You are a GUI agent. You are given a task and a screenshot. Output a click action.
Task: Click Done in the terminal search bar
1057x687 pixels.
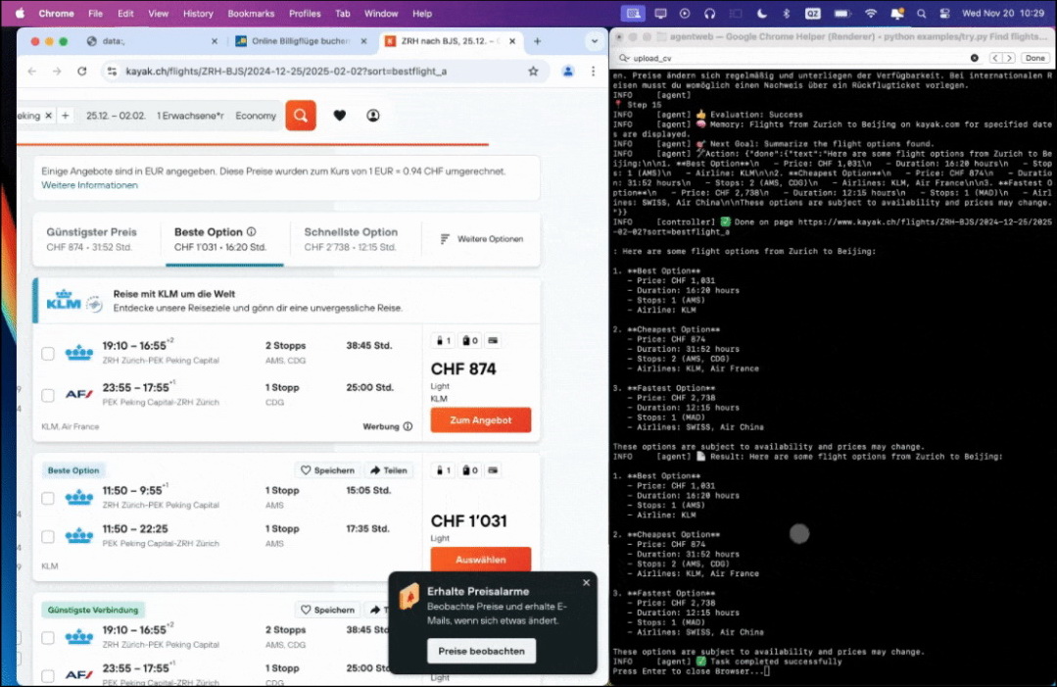(x=1034, y=58)
